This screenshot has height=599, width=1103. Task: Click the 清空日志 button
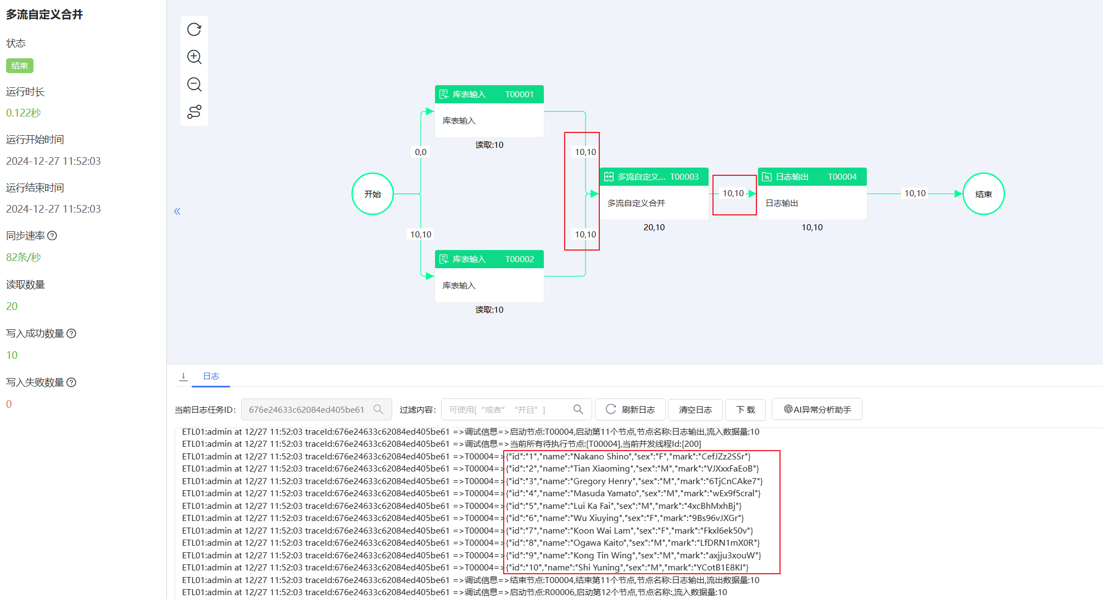[695, 409]
